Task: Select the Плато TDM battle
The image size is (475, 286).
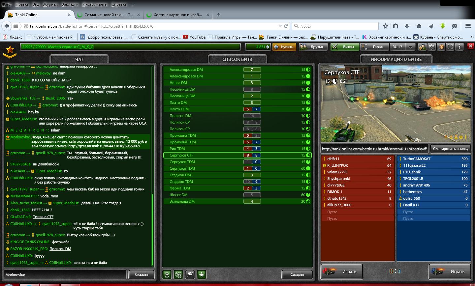Action: (x=237, y=109)
